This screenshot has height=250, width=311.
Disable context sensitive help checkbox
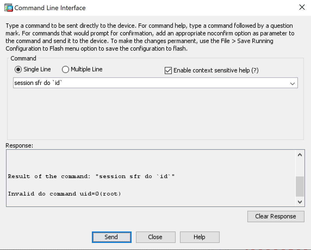pos(169,71)
